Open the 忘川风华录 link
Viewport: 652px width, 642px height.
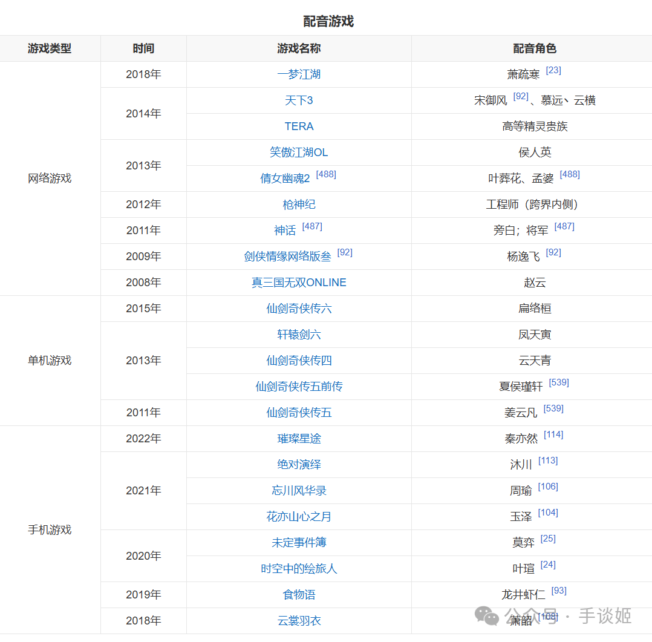click(299, 491)
